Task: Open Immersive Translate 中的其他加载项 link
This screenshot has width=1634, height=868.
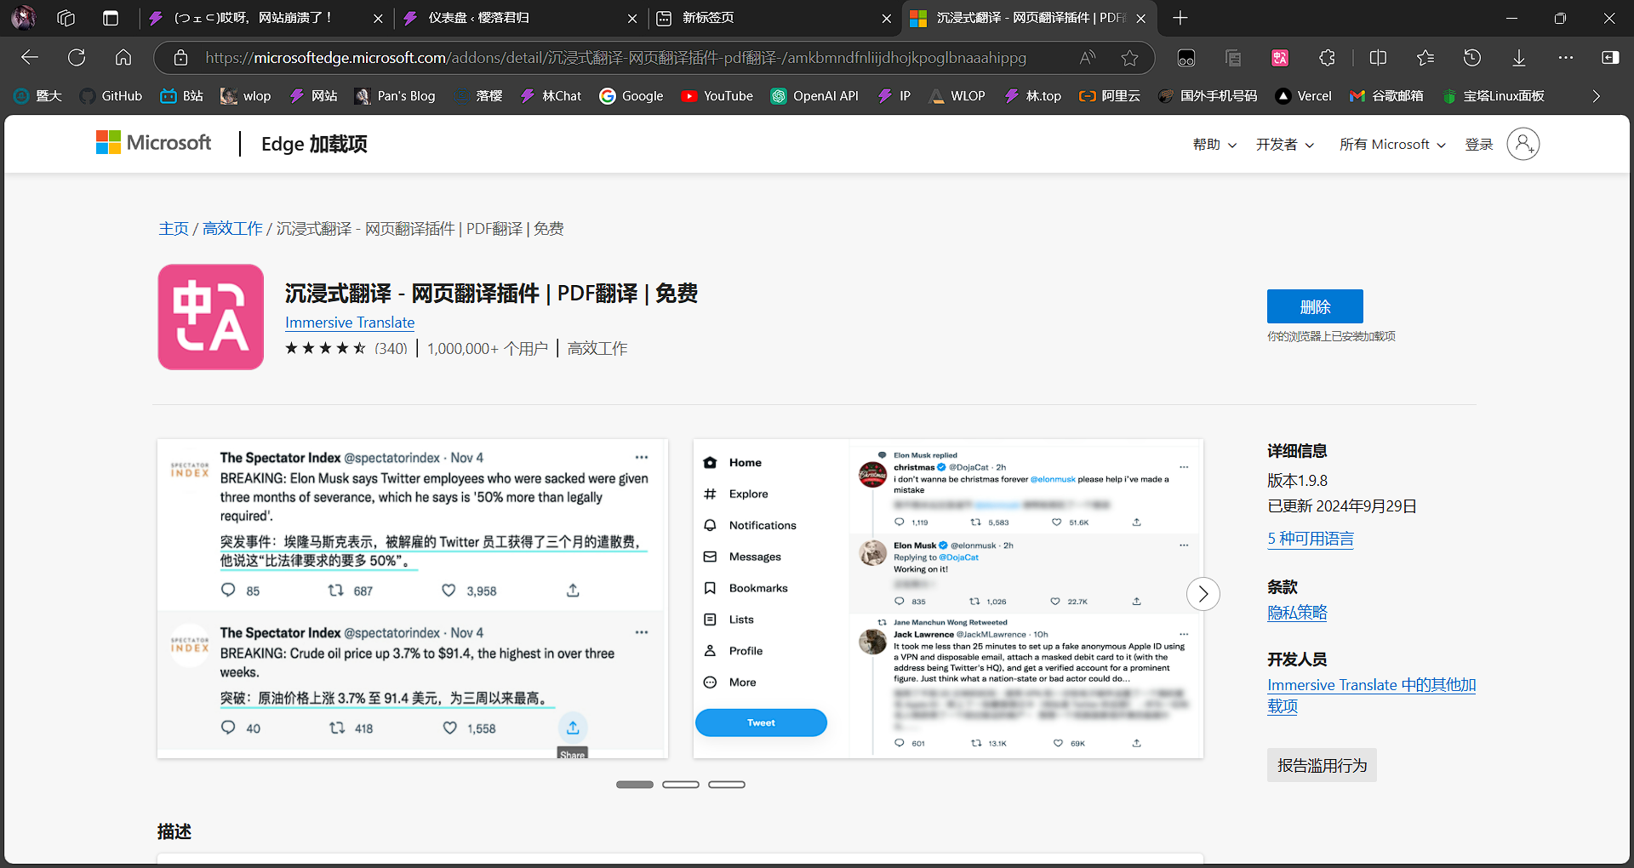Action: tap(1371, 695)
